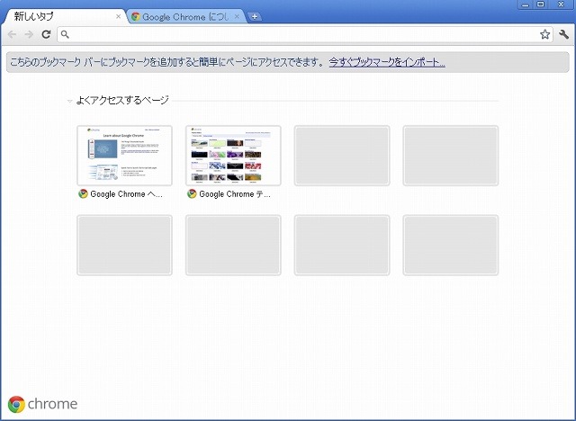Open a new tab with the plus button
576x421 pixels.
point(254,16)
